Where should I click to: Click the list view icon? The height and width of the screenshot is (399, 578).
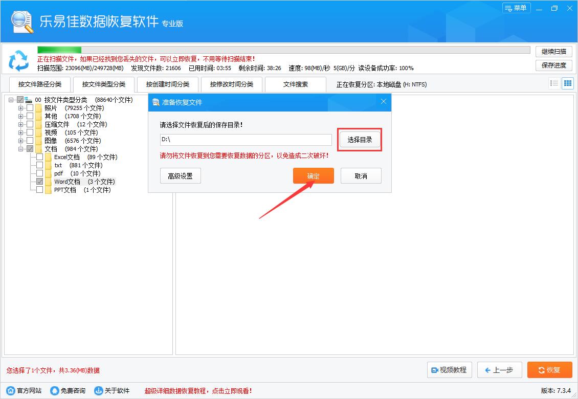(554, 83)
